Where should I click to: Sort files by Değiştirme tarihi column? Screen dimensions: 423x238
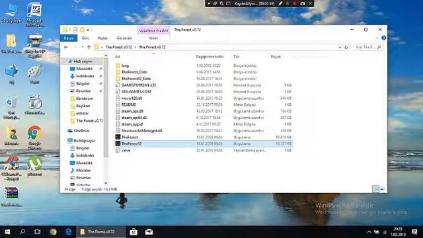pyautogui.click(x=210, y=57)
